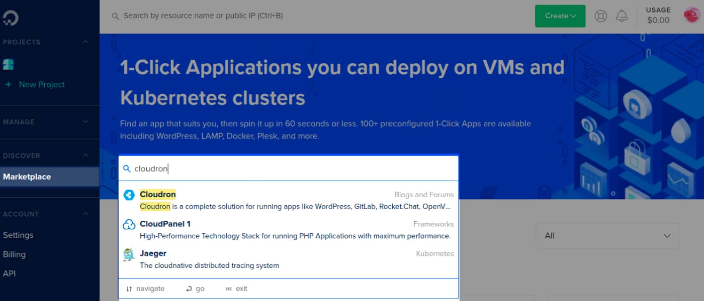
Task: Click the Cloudron description text
Action: (296, 206)
